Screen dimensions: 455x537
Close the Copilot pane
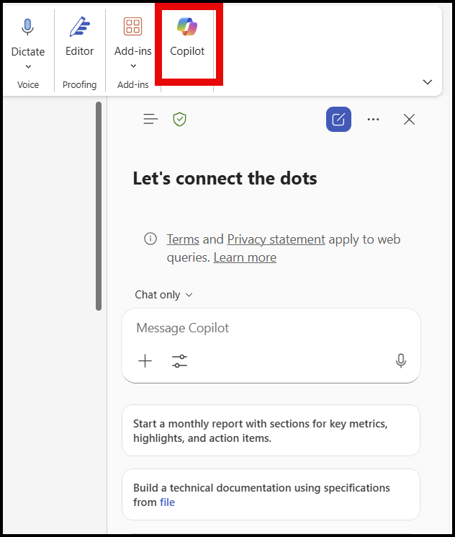click(409, 119)
